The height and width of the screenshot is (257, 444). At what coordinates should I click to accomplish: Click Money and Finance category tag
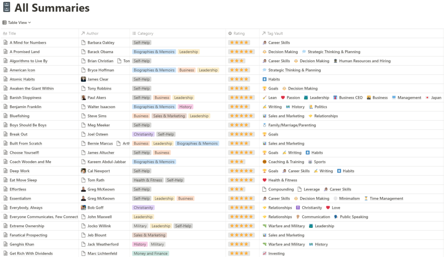pyautogui.click(x=151, y=253)
